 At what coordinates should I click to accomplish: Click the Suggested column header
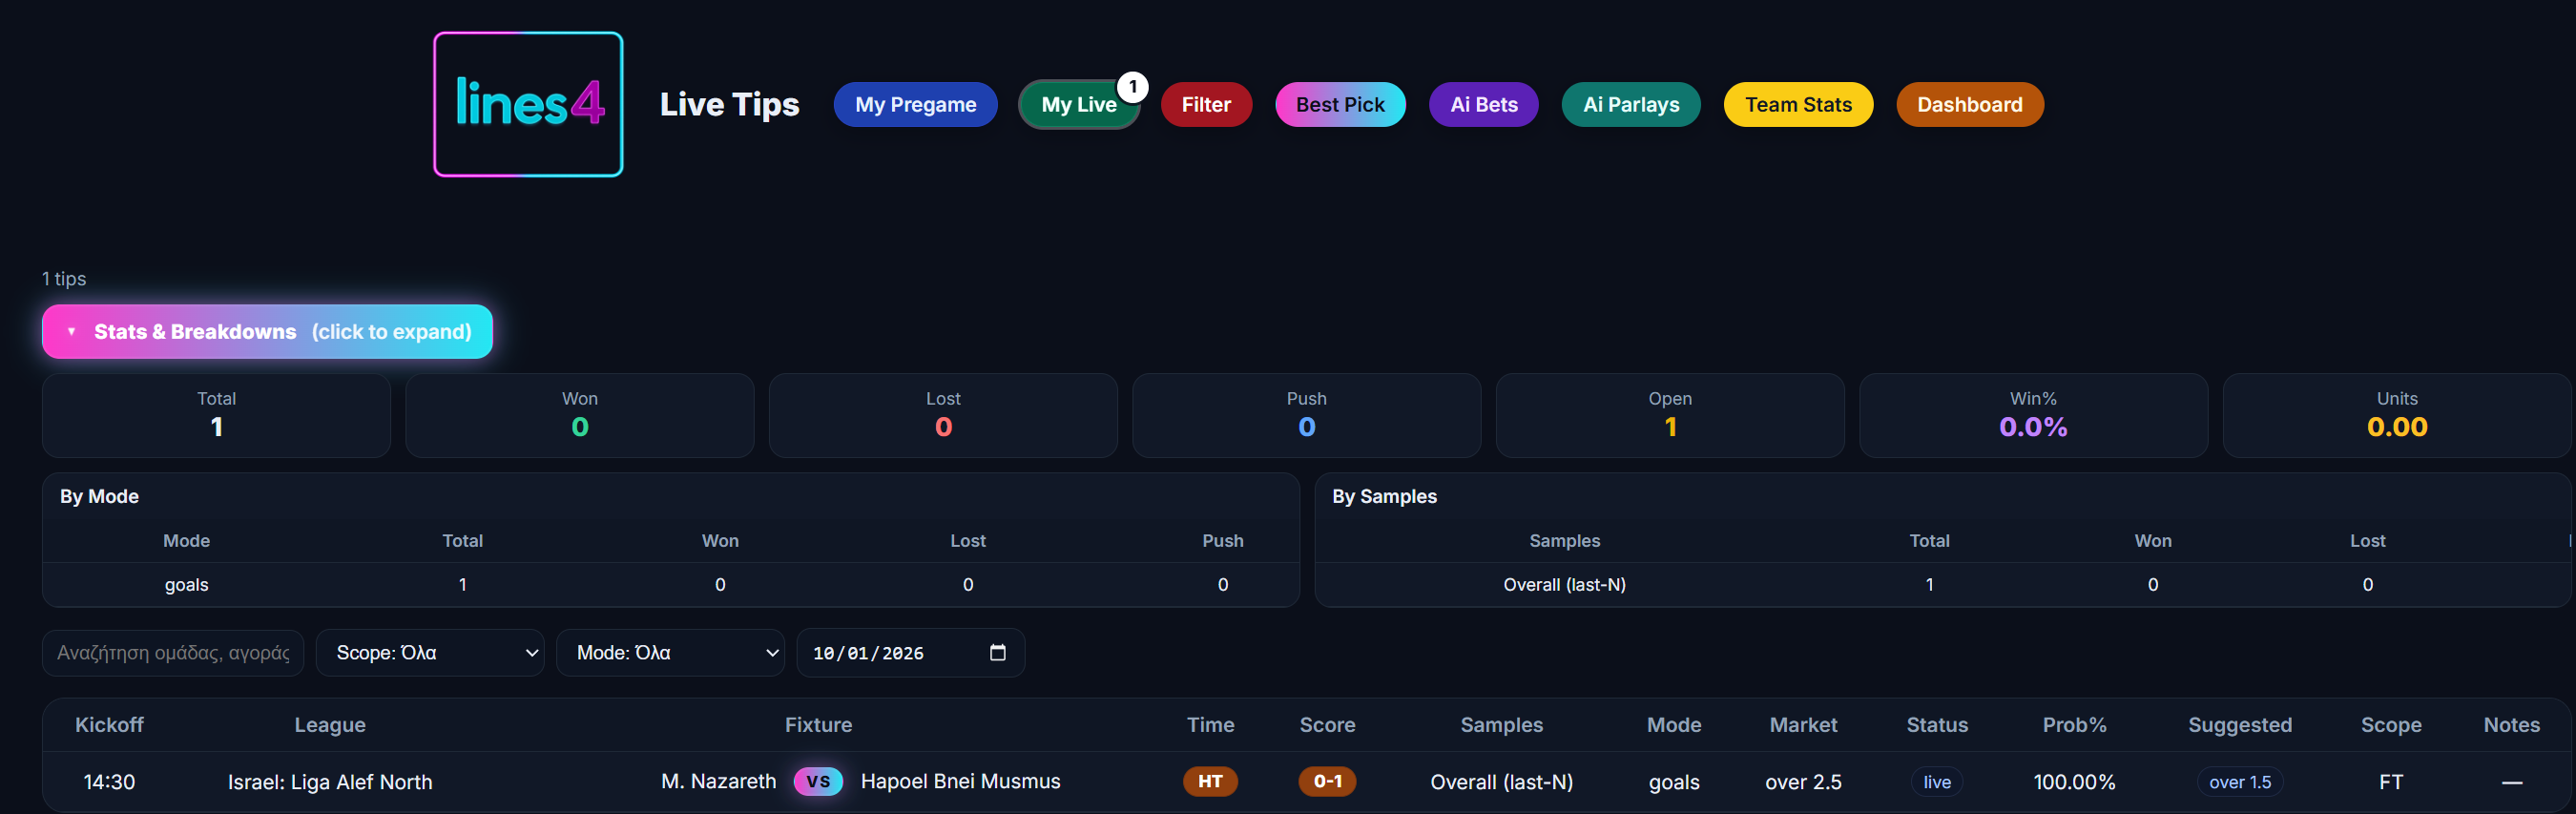tap(2240, 725)
